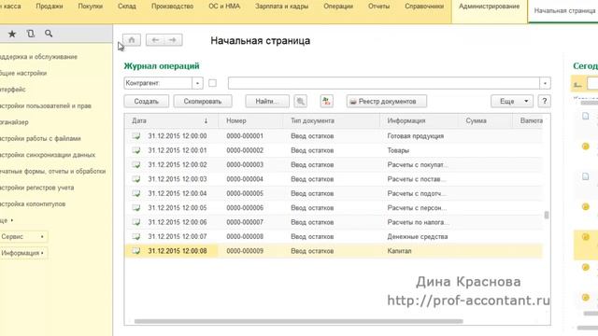Show postings Дт/Кт icon
The width and height of the screenshot is (598, 336).
(326, 102)
